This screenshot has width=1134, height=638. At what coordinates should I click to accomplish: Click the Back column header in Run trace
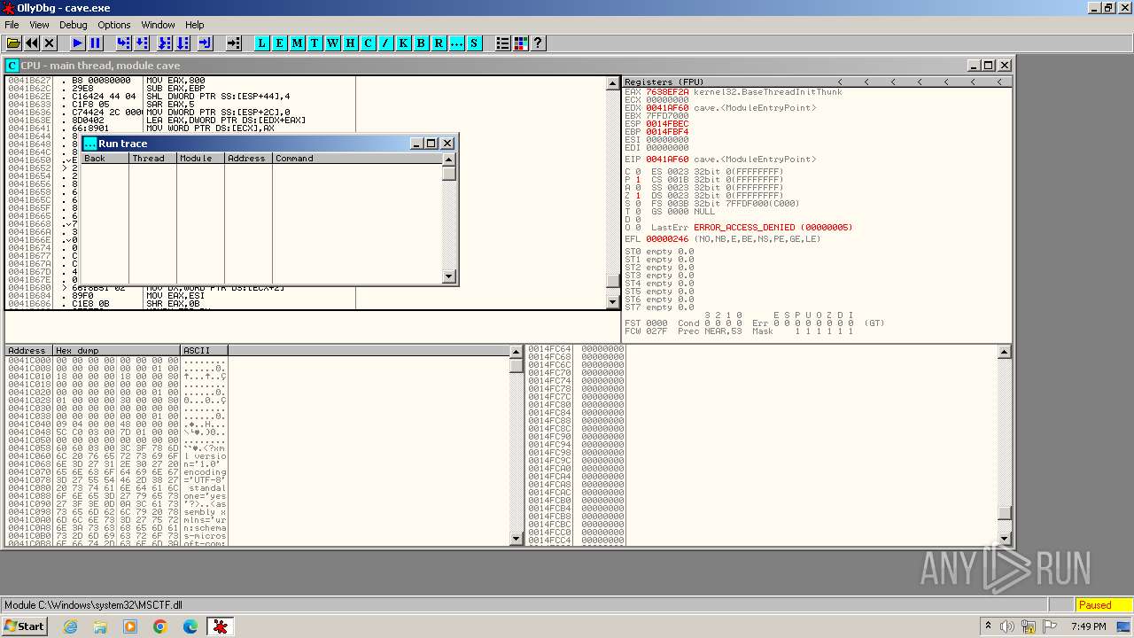tap(105, 159)
